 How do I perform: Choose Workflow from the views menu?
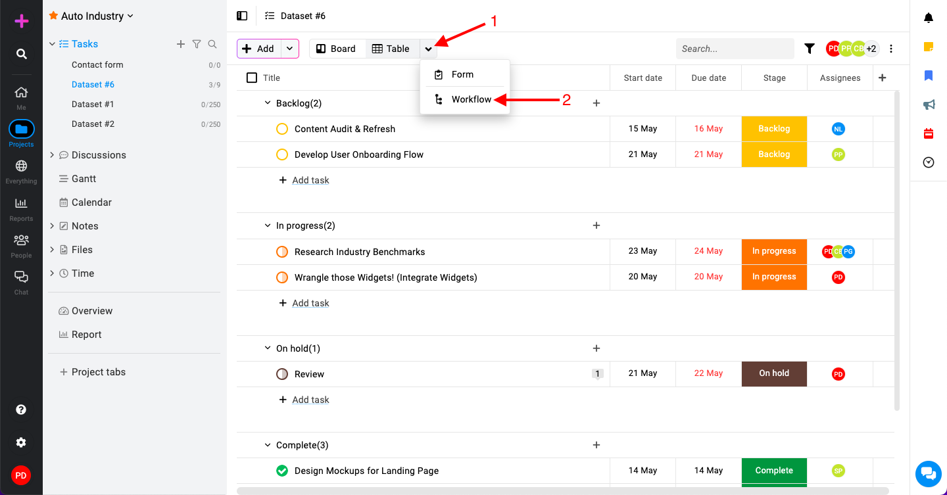click(465, 99)
